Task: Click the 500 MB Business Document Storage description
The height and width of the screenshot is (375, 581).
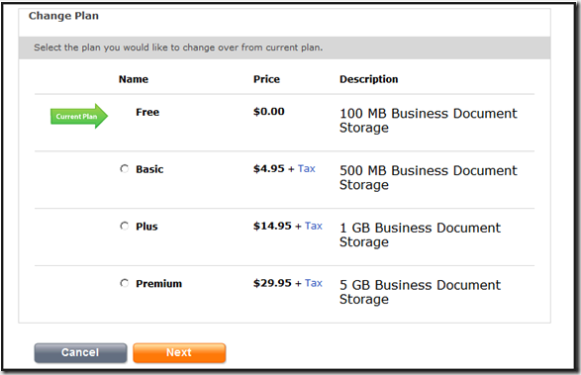Action: 429,177
